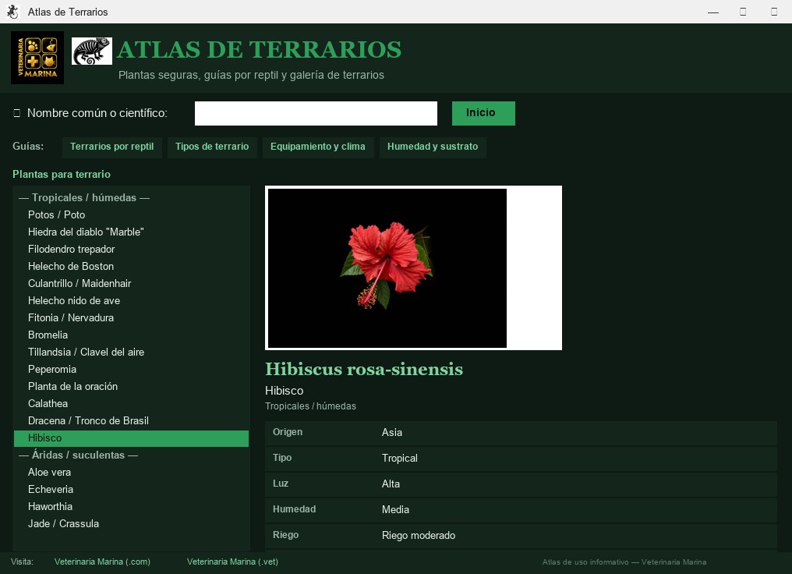The image size is (792, 574).
Task: Select Echeveria in the plant list
Action: click(131, 490)
